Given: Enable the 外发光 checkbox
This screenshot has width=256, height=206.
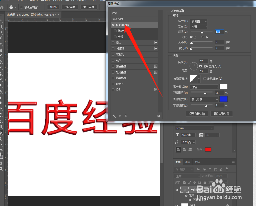Looking at the screenshot, I should (113, 84).
